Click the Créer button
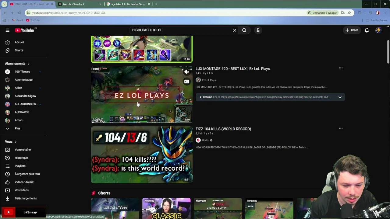 pos(352,30)
